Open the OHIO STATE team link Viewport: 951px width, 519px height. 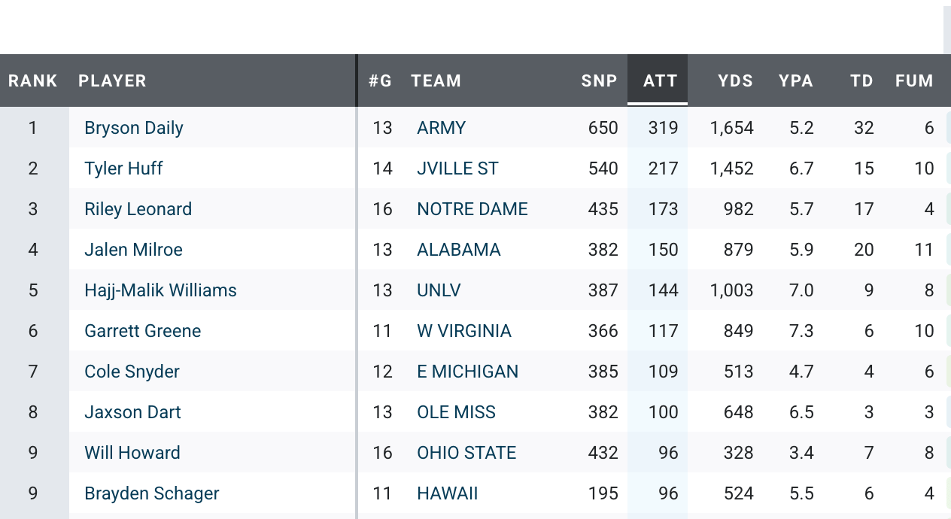click(x=466, y=453)
